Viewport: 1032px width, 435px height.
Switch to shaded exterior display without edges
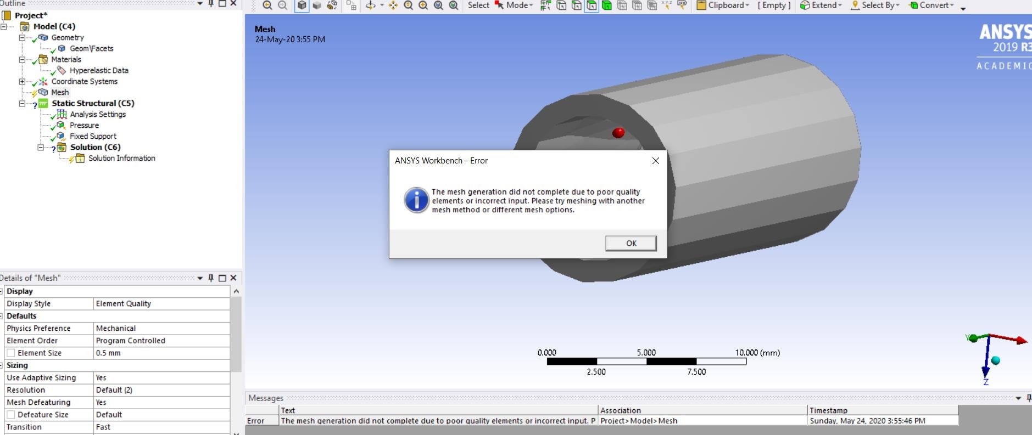point(317,5)
